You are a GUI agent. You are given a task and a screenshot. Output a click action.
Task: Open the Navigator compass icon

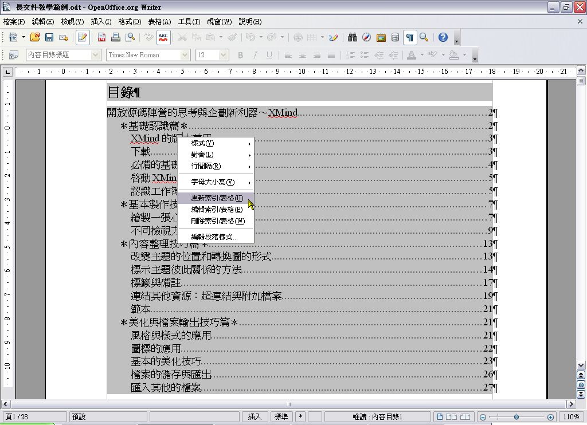(366, 37)
